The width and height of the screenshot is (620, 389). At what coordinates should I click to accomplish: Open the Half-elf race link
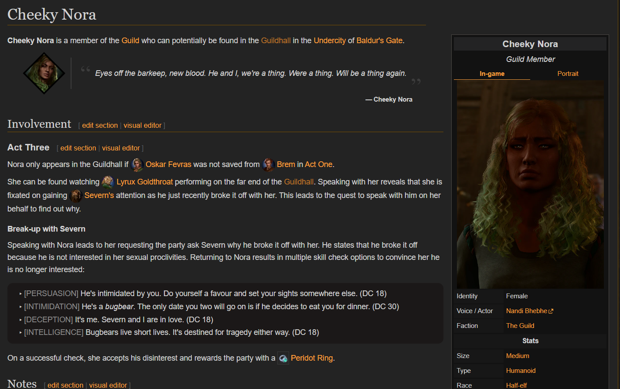coord(517,386)
